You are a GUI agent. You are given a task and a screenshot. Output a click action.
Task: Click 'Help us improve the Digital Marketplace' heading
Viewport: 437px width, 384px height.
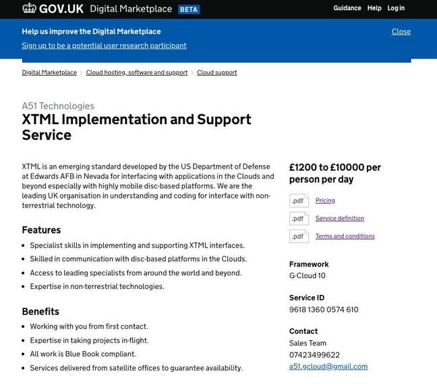[x=91, y=31]
